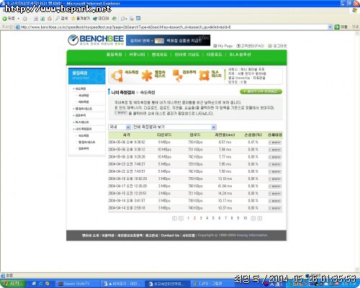The image size is (360, 288).
Task: Open the Media (미디어) toolbar button
Action: (x=101, y=19)
